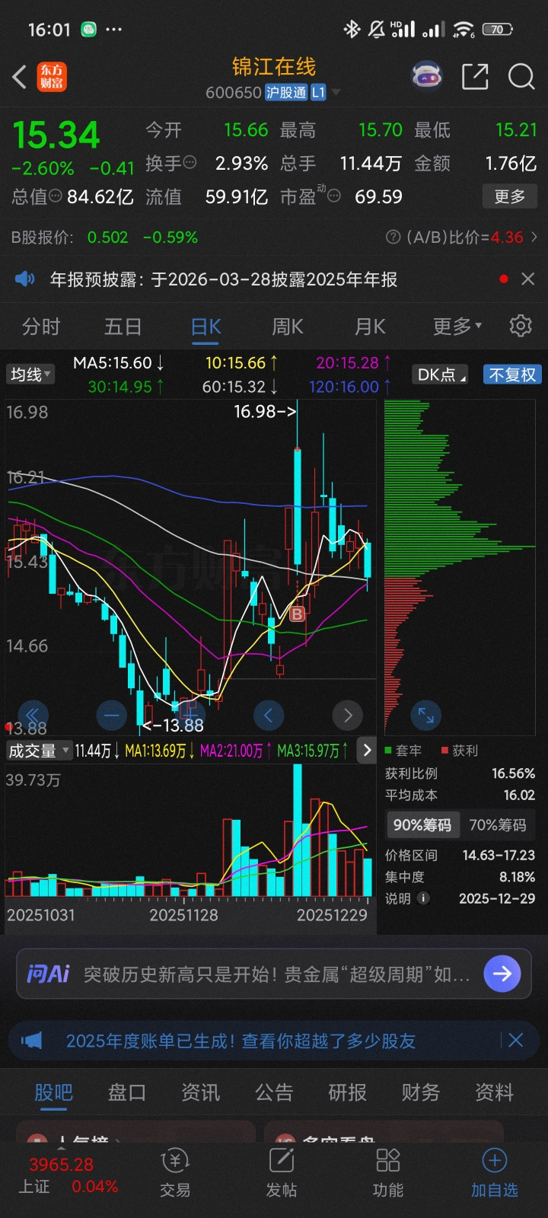Tap the 沪股通 badge
Viewport: 548px width, 1218px height.
point(286,93)
